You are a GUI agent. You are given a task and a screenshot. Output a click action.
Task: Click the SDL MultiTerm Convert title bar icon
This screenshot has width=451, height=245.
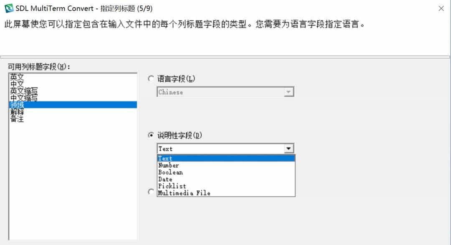pyautogui.click(x=7, y=8)
